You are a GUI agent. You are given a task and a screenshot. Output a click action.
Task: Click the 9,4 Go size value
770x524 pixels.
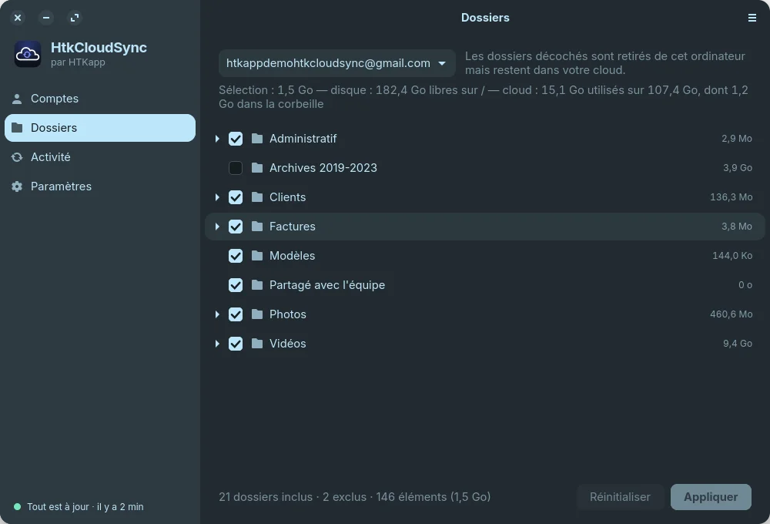click(738, 344)
